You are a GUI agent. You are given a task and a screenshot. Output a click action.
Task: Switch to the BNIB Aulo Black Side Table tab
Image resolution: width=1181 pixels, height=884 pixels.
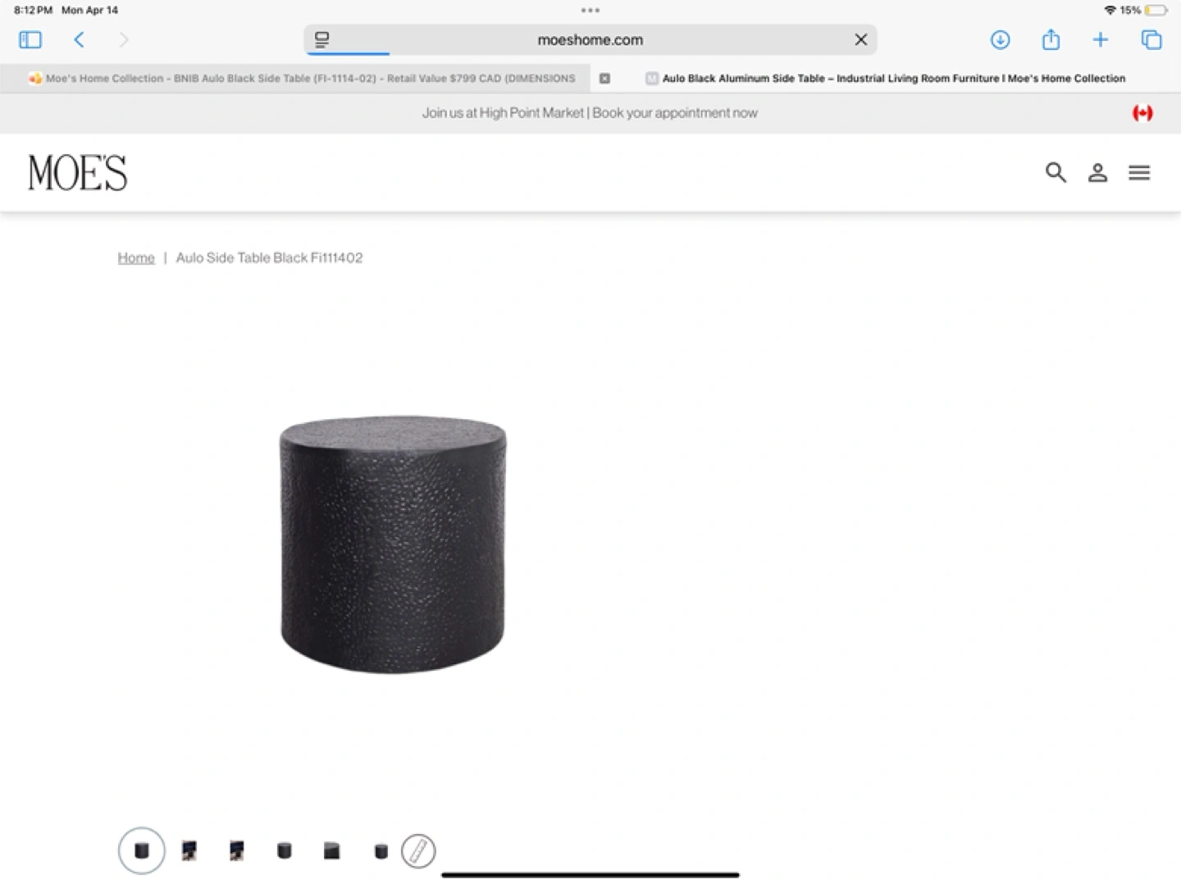[x=303, y=79]
